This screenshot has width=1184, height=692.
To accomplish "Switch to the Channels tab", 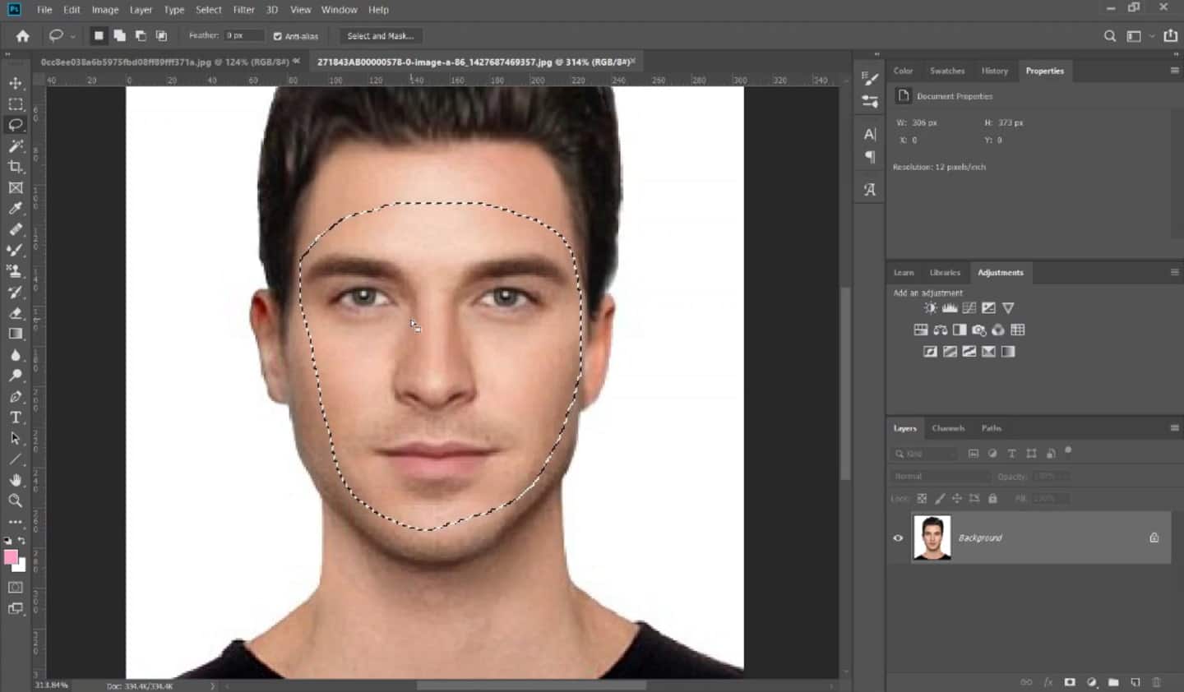I will (x=948, y=428).
